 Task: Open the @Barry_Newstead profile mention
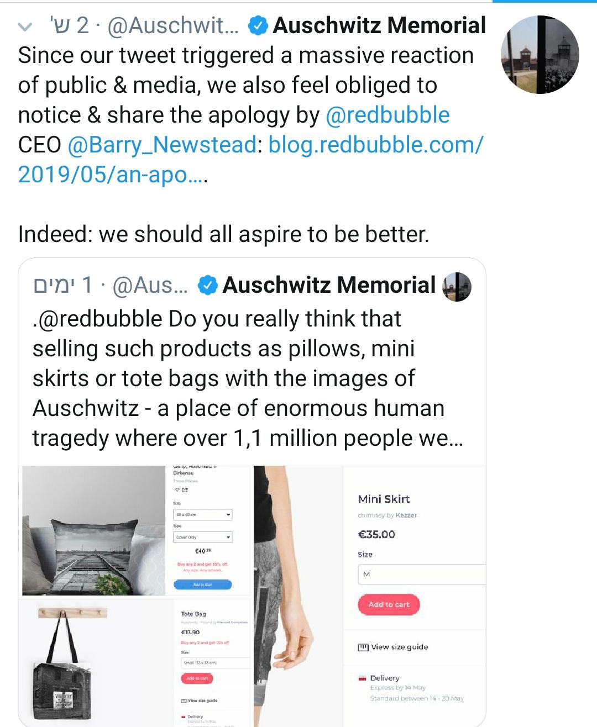tap(162, 145)
